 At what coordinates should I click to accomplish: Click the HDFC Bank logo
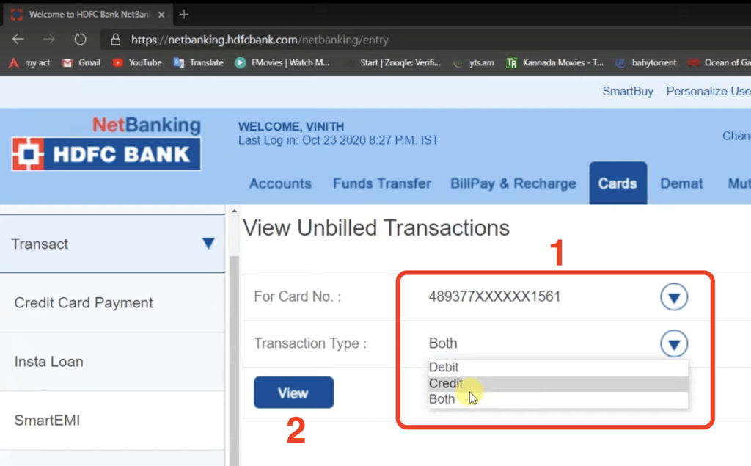click(x=106, y=154)
